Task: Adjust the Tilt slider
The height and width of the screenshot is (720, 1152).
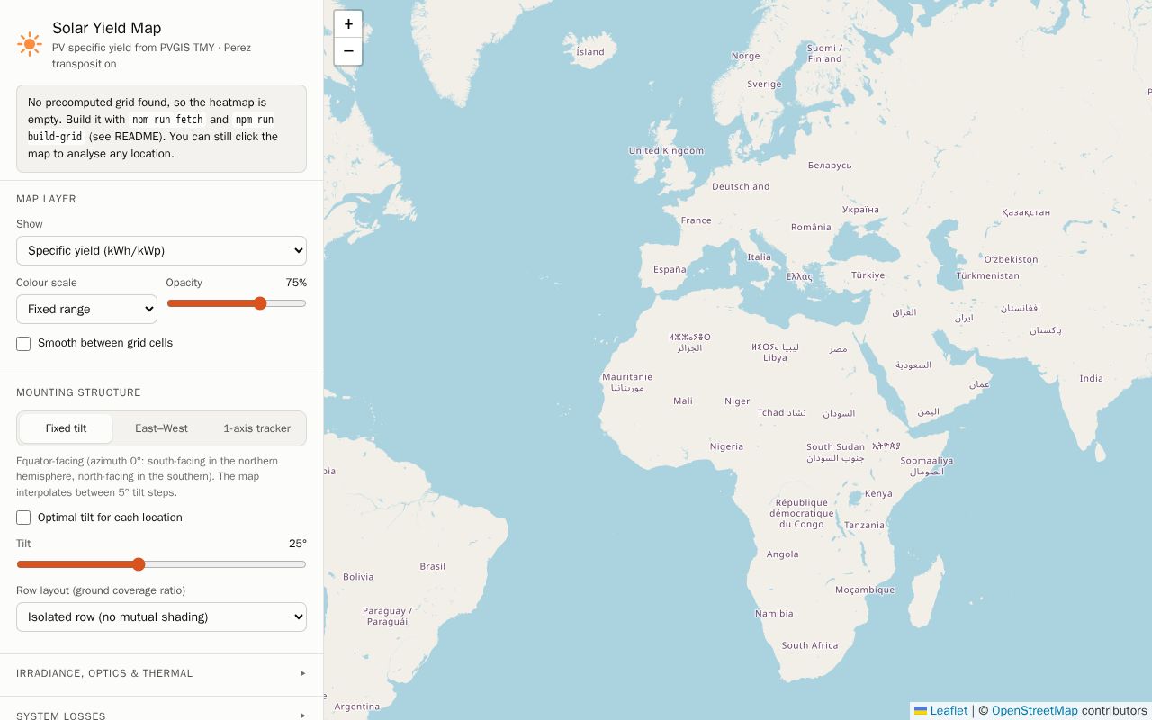Action: [161, 564]
